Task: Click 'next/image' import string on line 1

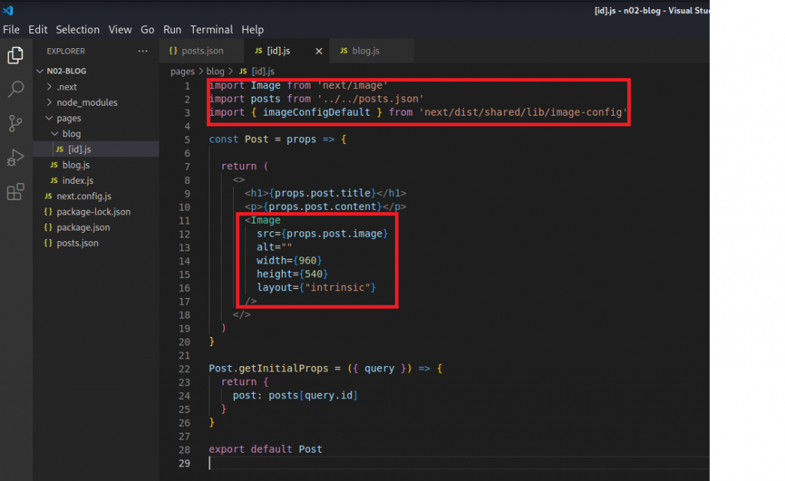Action: pos(353,86)
